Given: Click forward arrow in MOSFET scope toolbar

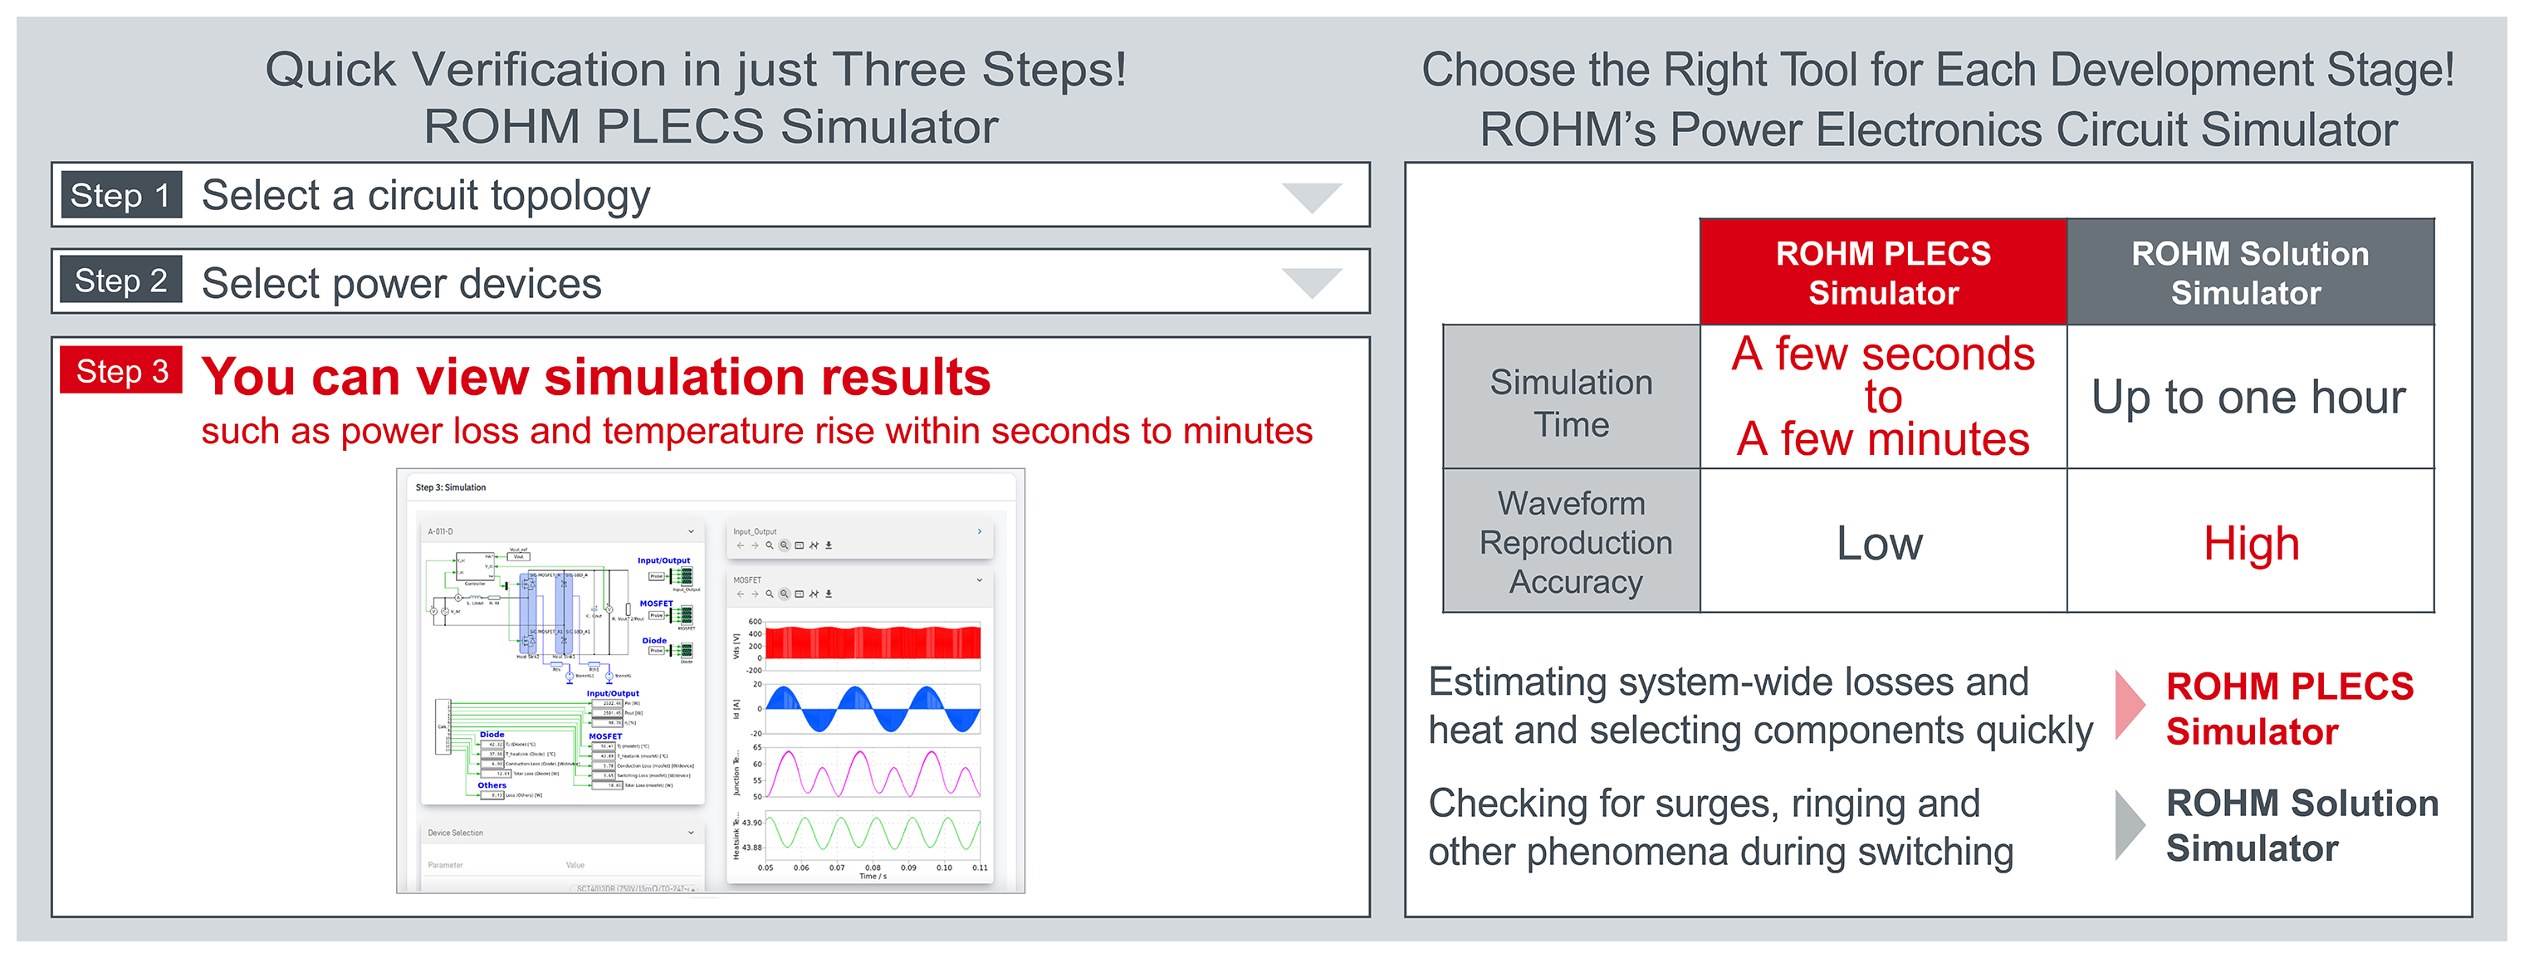Looking at the screenshot, I should [756, 594].
